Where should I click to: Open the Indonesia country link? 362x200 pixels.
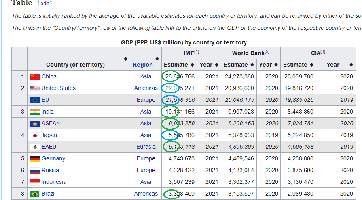point(54,182)
